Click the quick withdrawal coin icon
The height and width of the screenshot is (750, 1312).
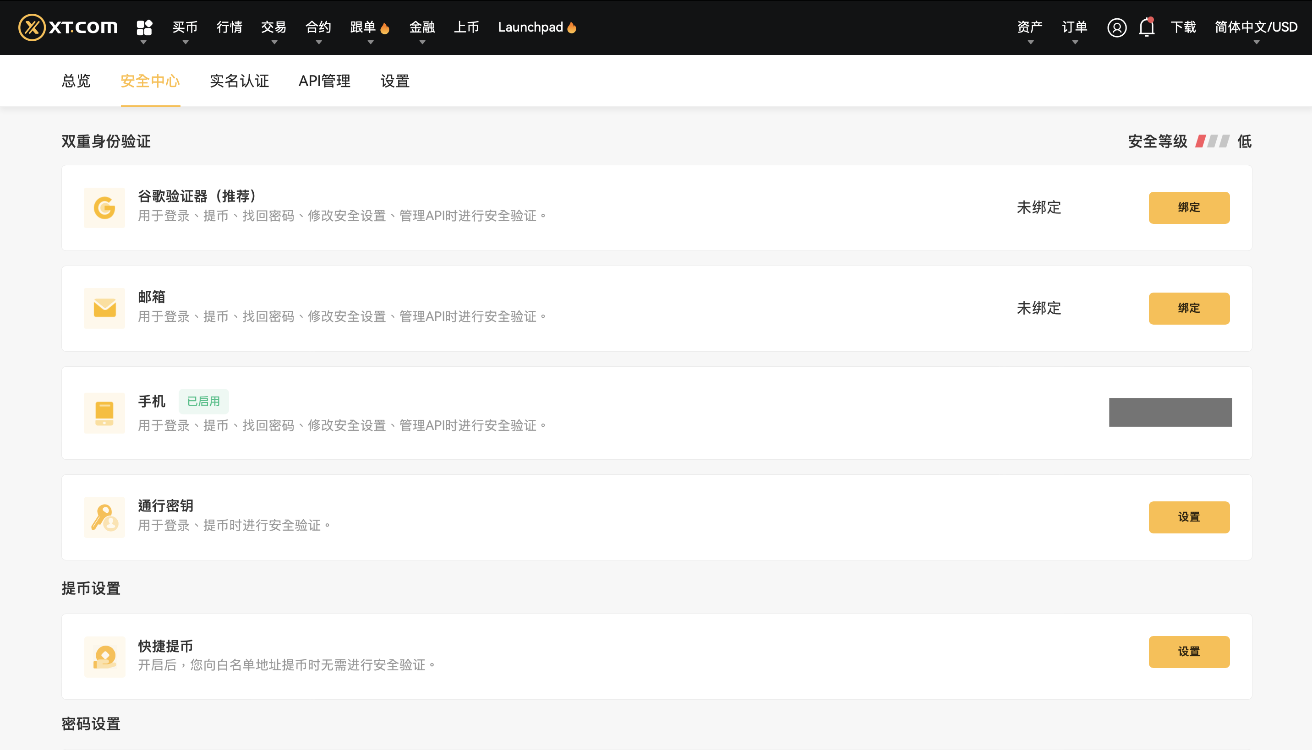tap(104, 657)
